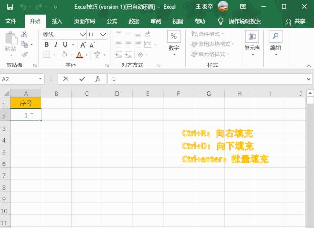Click Align Right icon

click(138, 44)
